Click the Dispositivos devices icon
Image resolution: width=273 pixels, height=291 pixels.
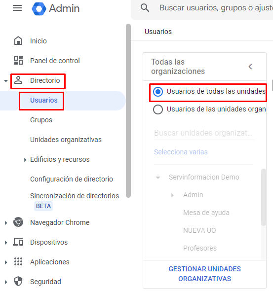18,242
